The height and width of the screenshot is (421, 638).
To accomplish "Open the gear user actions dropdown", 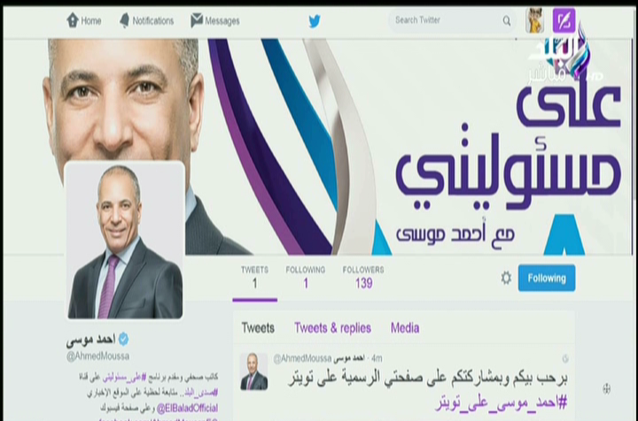I will coord(506,278).
